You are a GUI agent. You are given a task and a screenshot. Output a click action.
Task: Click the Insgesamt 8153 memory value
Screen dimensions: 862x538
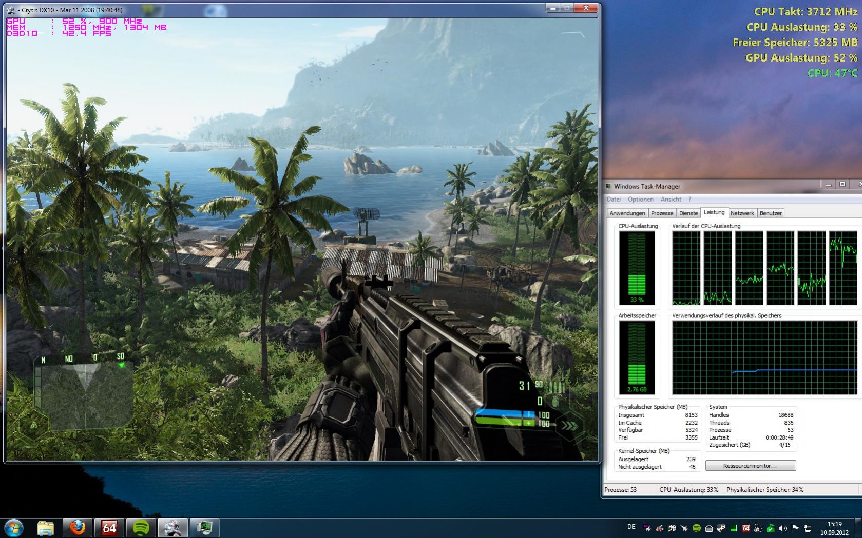(691, 415)
